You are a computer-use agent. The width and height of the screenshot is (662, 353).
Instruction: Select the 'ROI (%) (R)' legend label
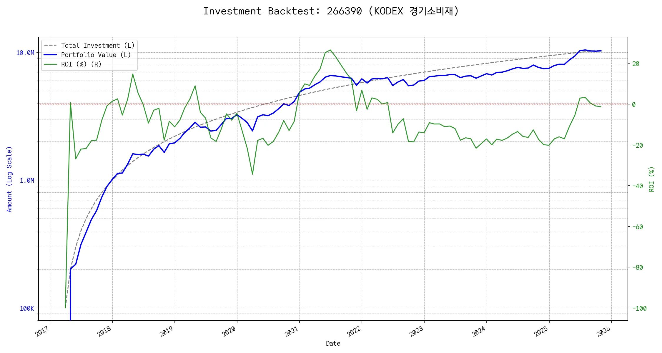(x=81, y=64)
